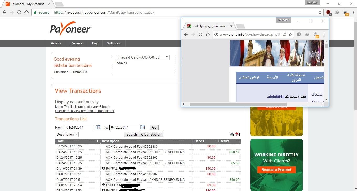This screenshot has height=191, width=357.
Task: Open the Withdraw menu
Action: click(114, 43)
